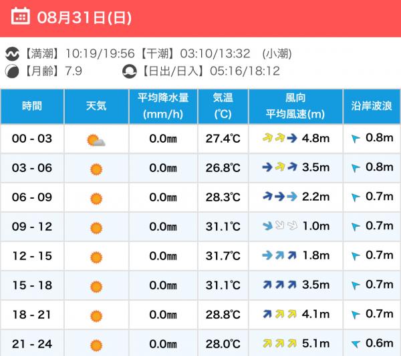The height and width of the screenshot is (356, 401).
Task: Click the 21 - 24 time cell
Action: [32, 344]
